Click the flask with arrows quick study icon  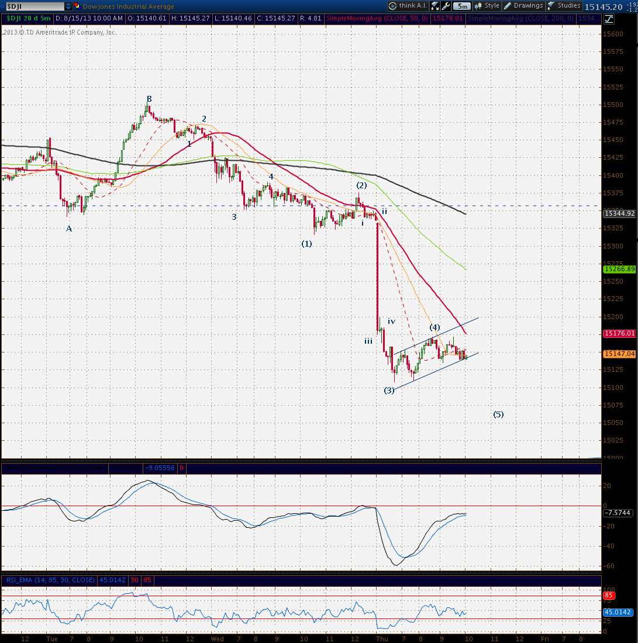(x=435, y=6)
